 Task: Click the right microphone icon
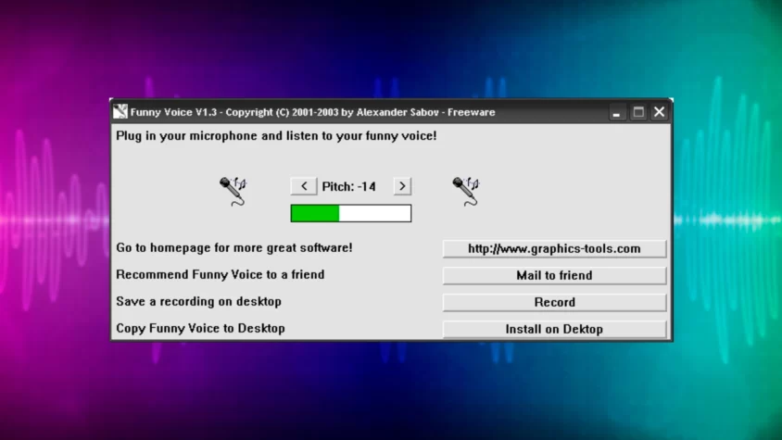pos(466,191)
